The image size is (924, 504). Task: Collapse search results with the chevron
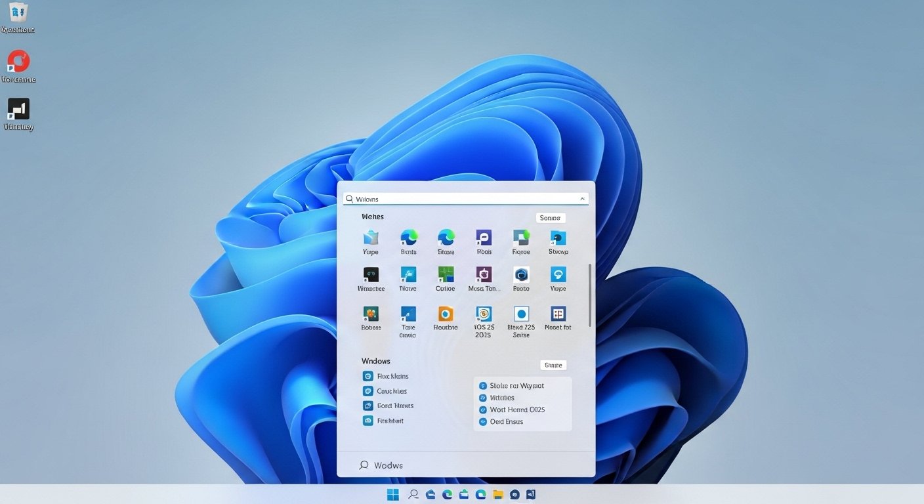tap(582, 198)
